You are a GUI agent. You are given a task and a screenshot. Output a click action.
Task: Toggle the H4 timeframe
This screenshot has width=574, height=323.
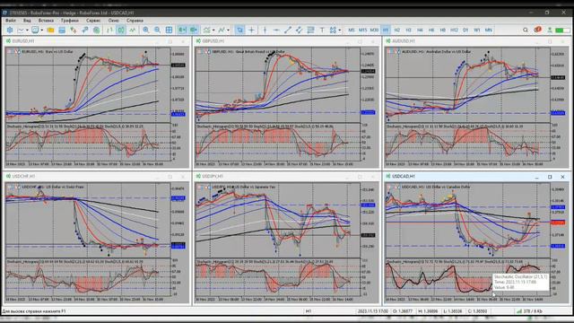click(x=420, y=30)
